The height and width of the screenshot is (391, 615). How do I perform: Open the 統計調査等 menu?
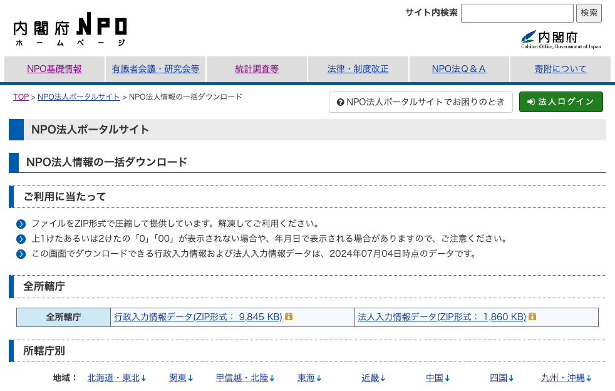257,69
